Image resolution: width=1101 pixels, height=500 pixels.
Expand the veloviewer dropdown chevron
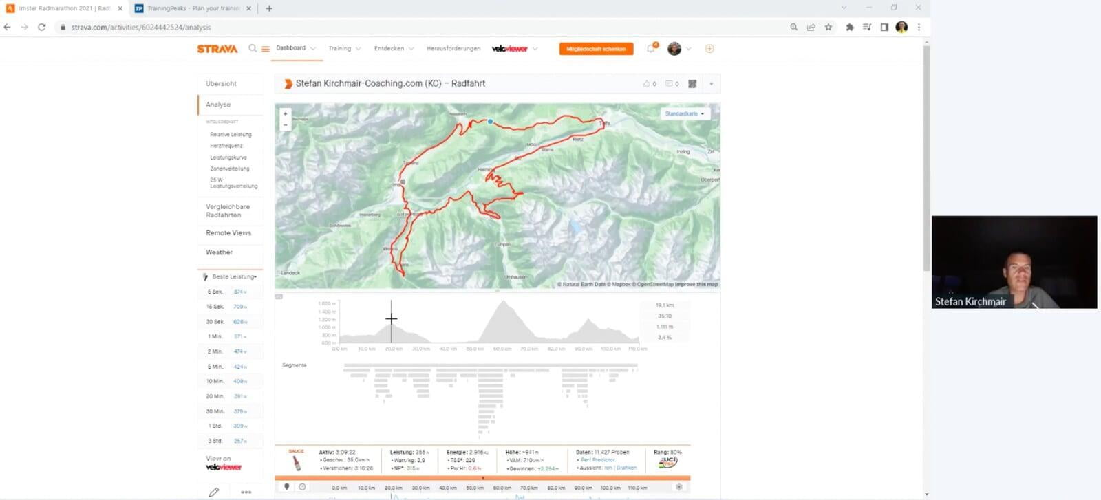click(x=535, y=49)
